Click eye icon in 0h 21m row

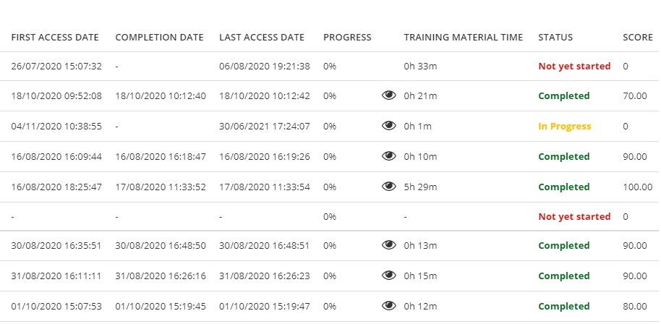(389, 95)
